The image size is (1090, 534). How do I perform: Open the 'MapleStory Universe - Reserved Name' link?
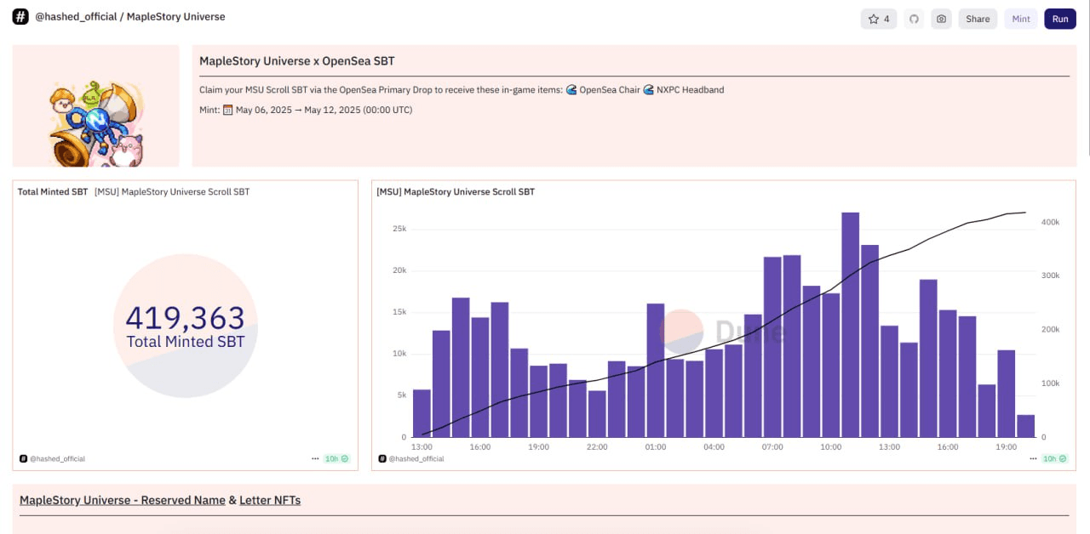(x=123, y=500)
